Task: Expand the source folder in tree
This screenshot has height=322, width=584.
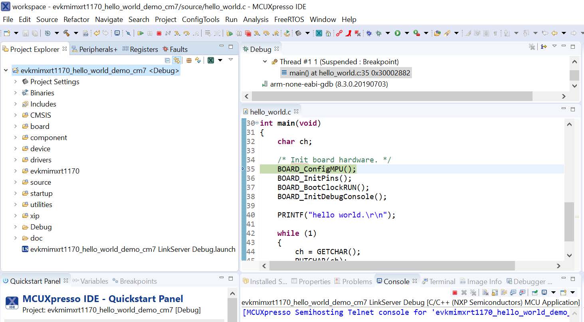Action: (16, 182)
